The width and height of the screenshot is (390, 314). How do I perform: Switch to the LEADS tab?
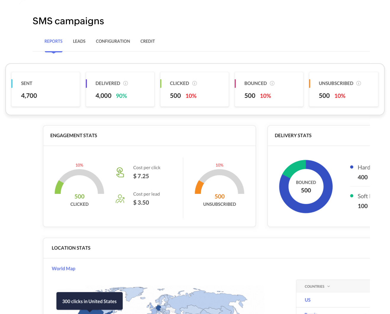click(79, 41)
